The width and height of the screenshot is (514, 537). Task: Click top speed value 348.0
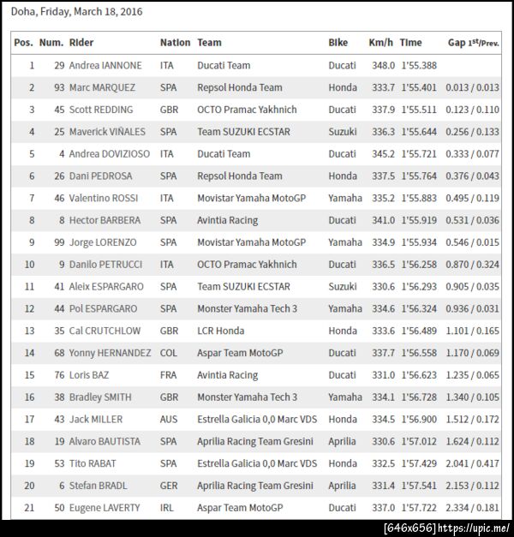tap(382, 65)
